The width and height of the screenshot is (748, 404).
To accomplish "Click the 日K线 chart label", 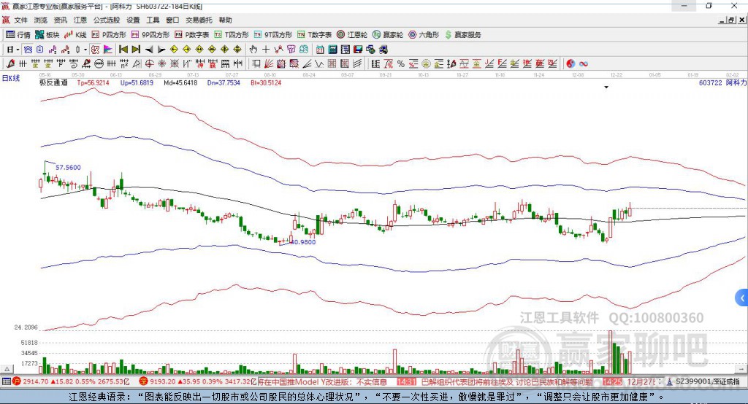I will (x=11, y=78).
